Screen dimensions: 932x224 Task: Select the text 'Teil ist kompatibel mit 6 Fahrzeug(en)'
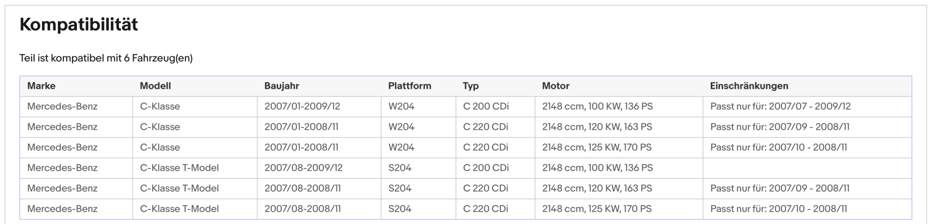[106, 58]
